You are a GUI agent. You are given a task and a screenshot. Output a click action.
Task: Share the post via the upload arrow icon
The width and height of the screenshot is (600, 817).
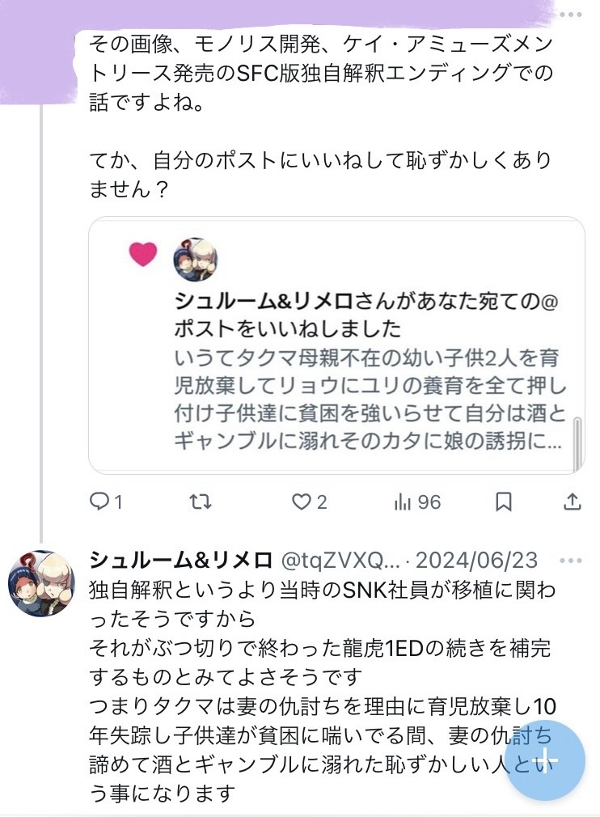coord(572,502)
